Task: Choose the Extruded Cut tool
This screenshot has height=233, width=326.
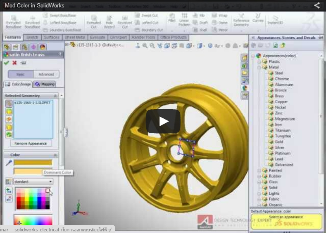Action: pos(94,22)
